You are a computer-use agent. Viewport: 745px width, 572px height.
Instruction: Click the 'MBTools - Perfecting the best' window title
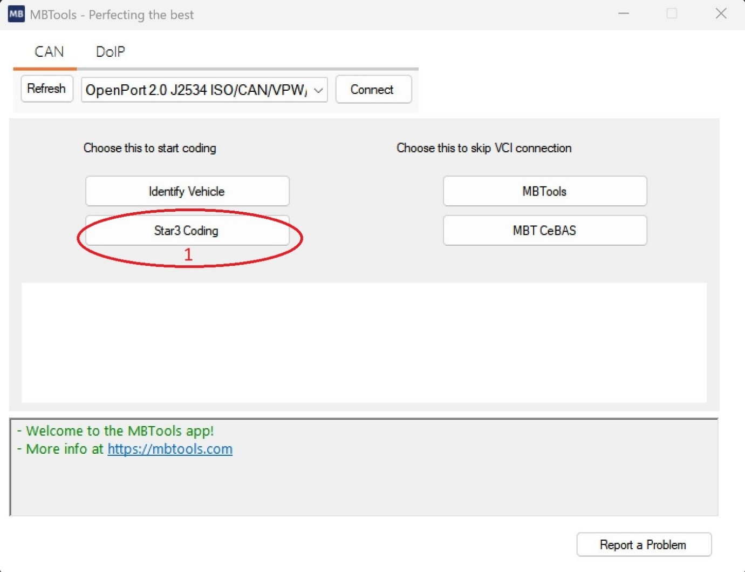click(112, 15)
